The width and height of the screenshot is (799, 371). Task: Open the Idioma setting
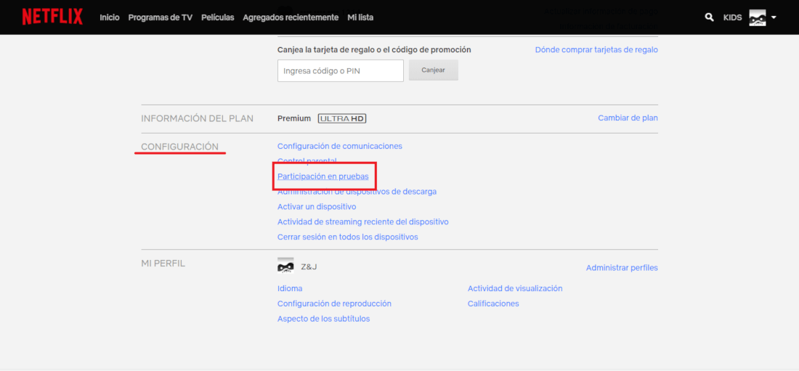[290, 288]
